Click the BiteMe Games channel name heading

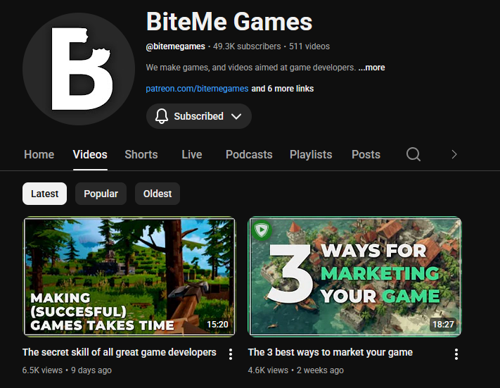[x=229, y=21]
